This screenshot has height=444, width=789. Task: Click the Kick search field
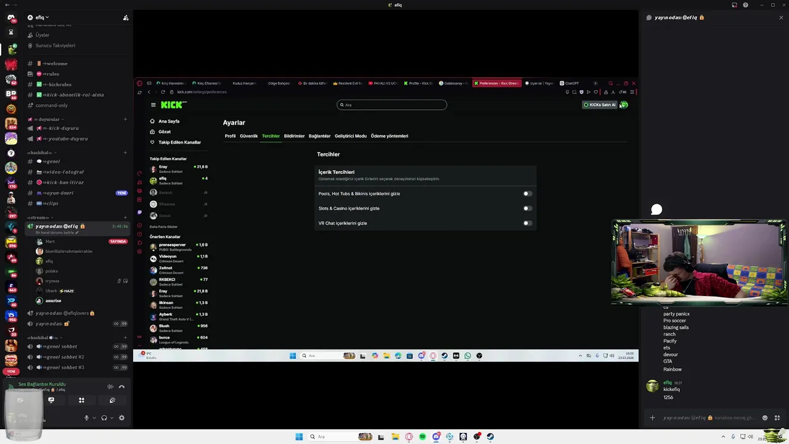(x=392, y=105)
